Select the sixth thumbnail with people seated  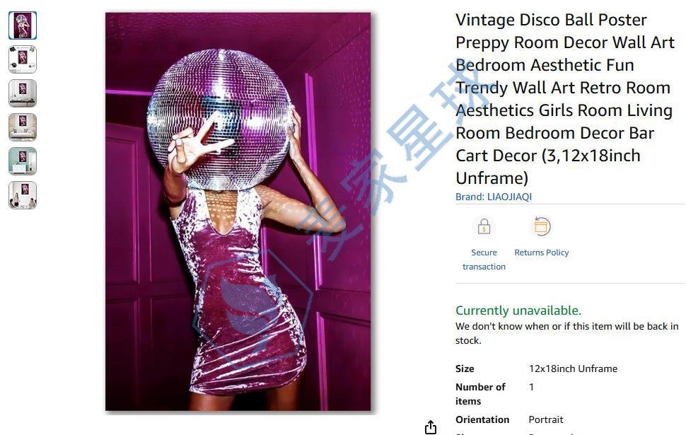[x=23, y=195]
